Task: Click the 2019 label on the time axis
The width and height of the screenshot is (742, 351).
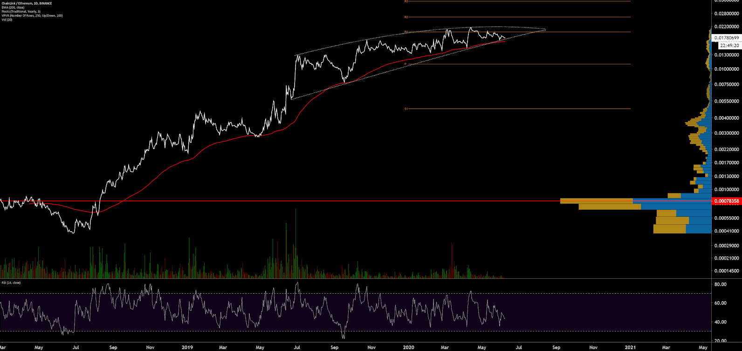Action: (187, 347)
